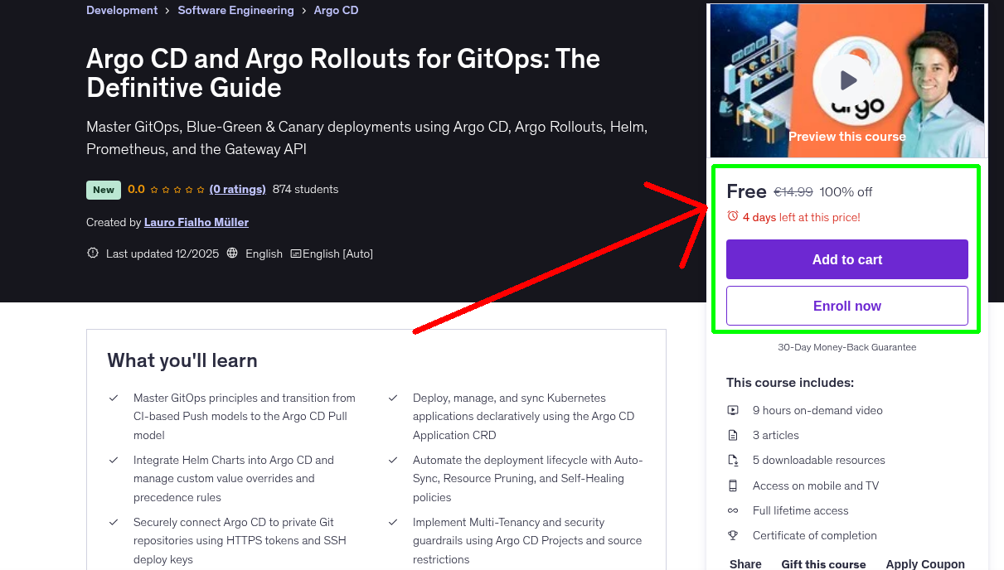Open instructor Lauro Fialho Müller's profile
This screenshot has width=1004, height=570.
[196, 222]
